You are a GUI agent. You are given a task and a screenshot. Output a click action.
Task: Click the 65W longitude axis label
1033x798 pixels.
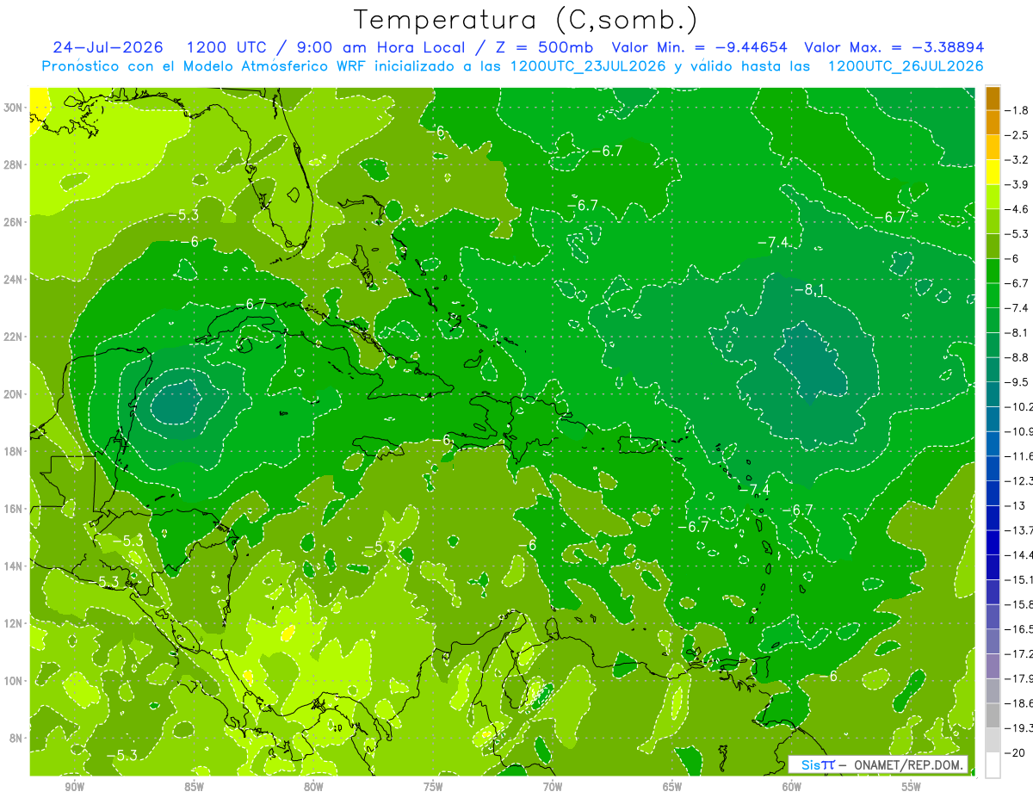click(672, 788)
